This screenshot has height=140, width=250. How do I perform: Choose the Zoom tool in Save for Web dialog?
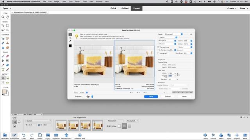[70, 38]
